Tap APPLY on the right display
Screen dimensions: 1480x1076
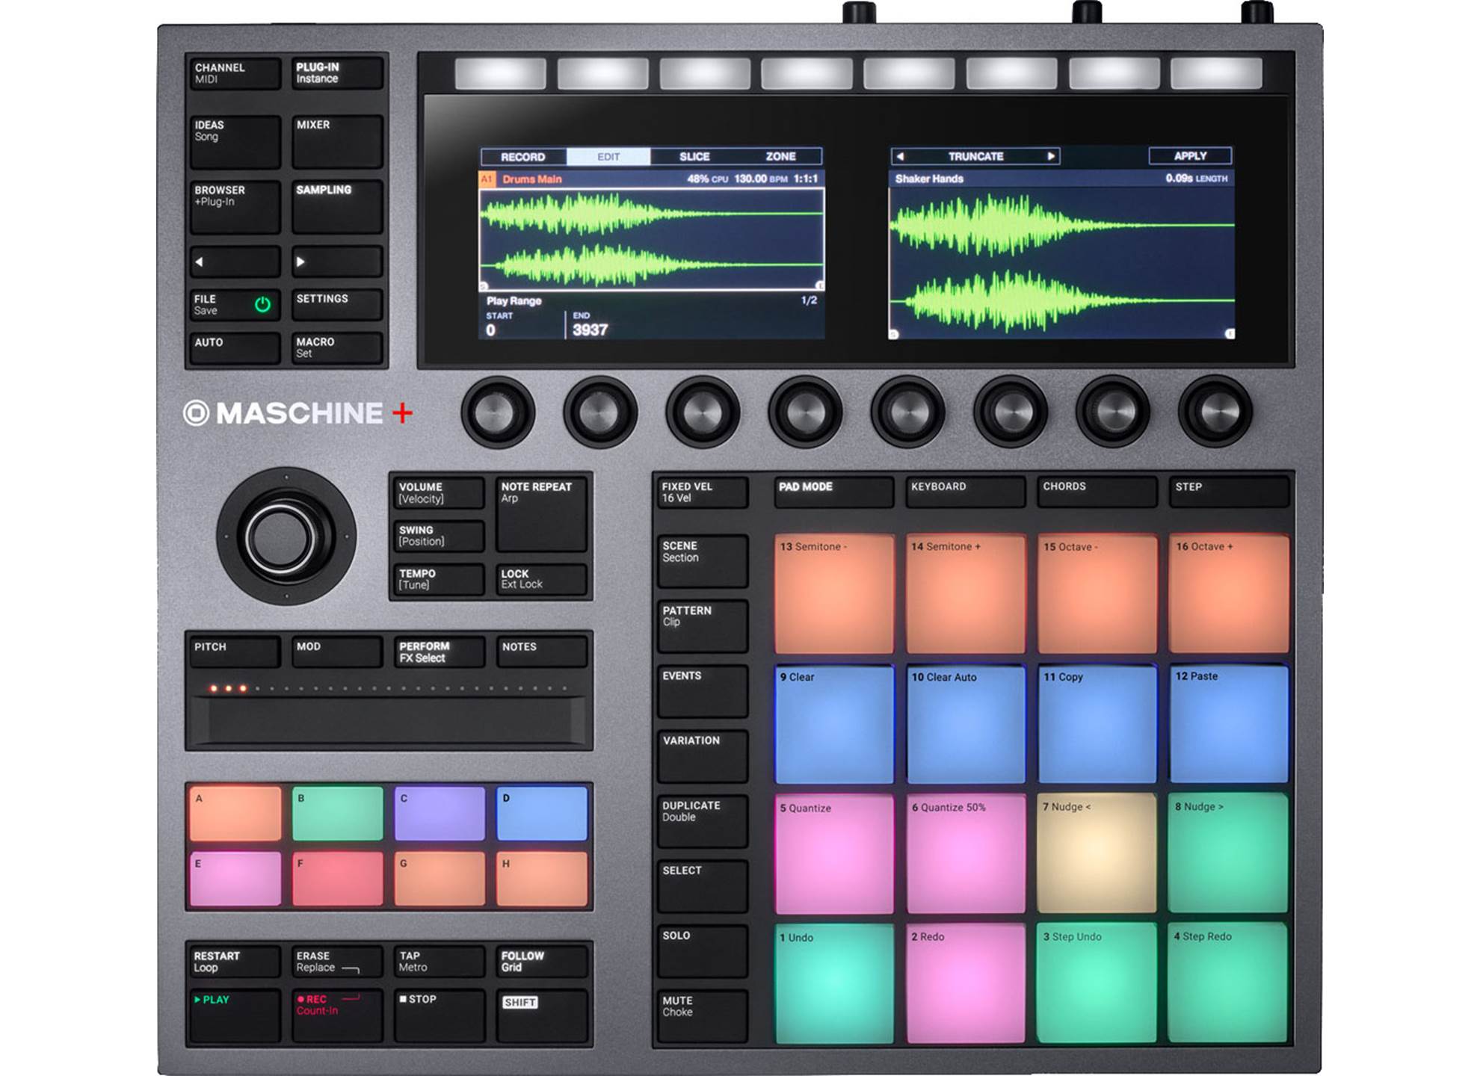click(x=1190, y=155)
